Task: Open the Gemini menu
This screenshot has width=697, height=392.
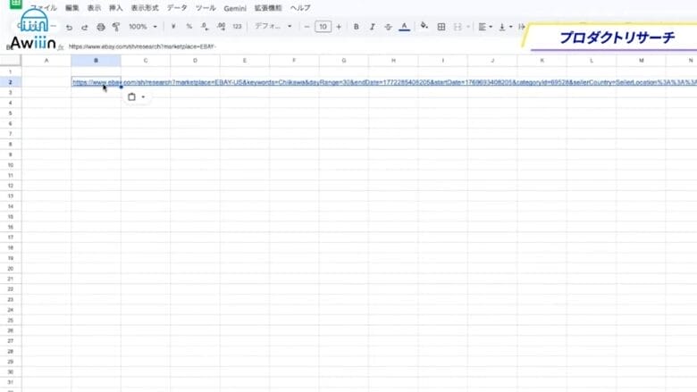Action: coord(234,7)
